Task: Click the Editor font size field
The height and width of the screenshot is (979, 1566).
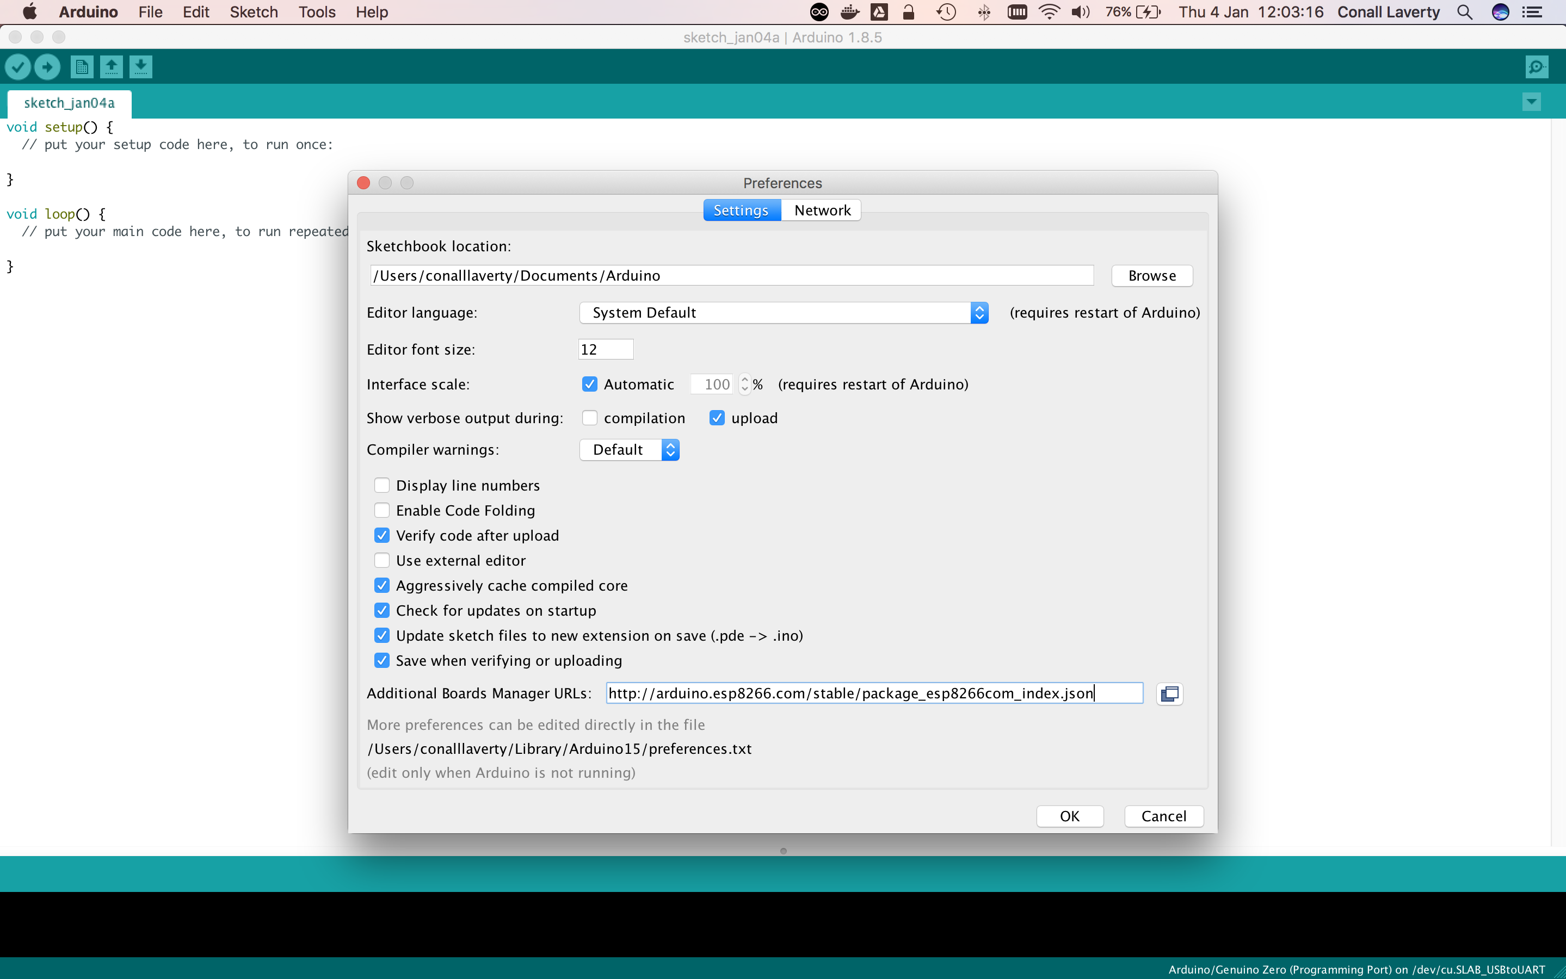Action: click(x=606, y=350)
